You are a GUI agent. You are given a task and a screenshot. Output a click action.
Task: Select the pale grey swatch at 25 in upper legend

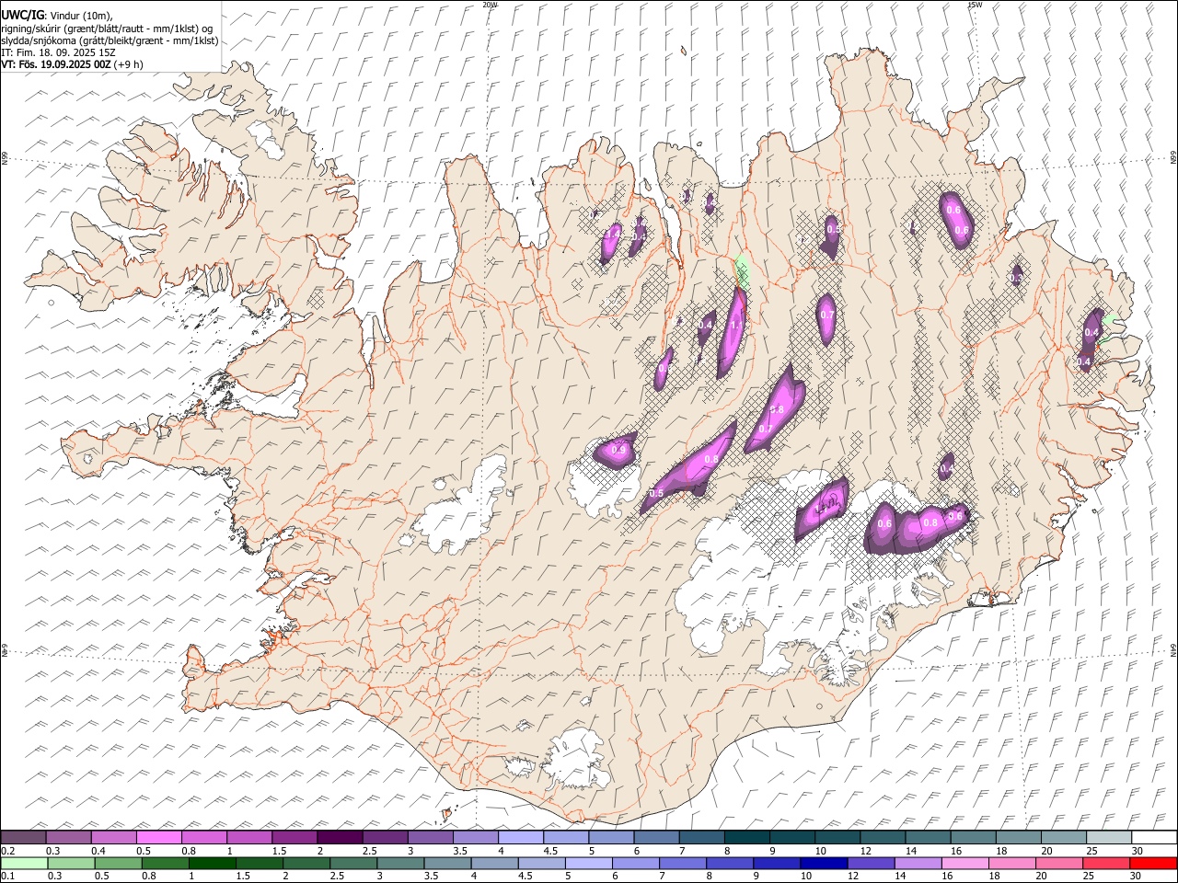[1108, 838]
